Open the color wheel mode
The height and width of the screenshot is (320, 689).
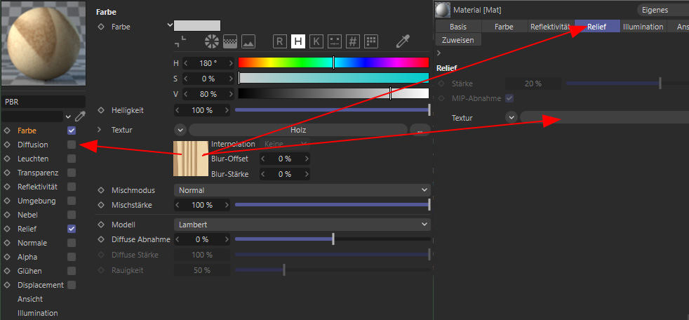(212, 42)
